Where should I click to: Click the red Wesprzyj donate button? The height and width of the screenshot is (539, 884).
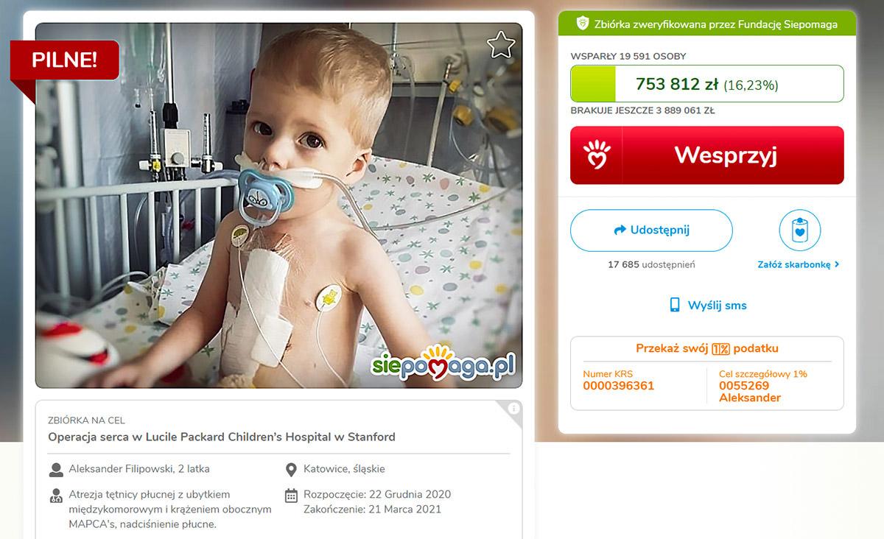(707, 155)
